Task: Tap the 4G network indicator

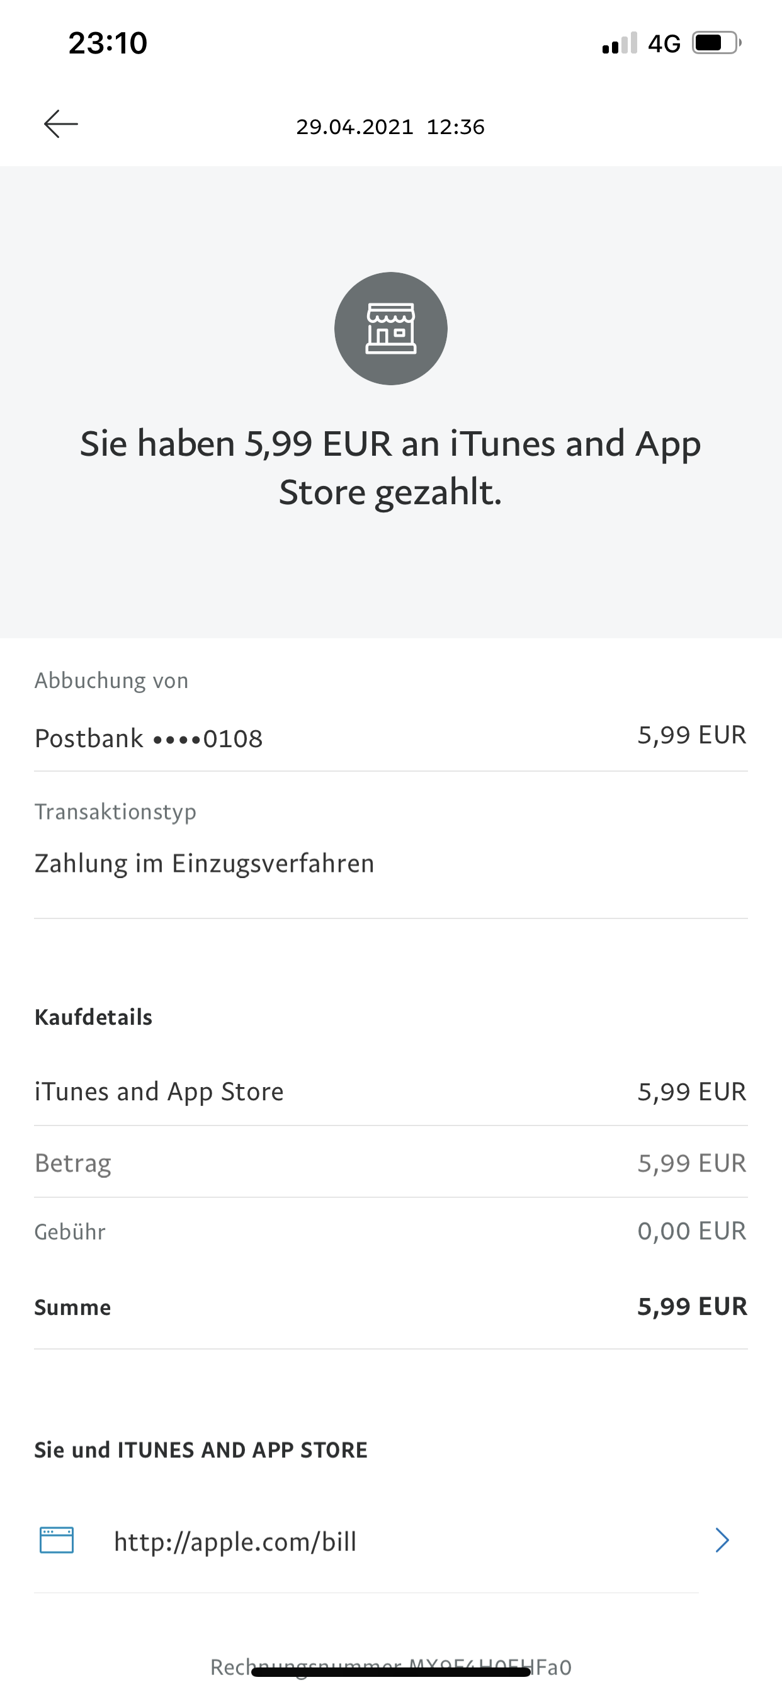Action: point(664,44)
